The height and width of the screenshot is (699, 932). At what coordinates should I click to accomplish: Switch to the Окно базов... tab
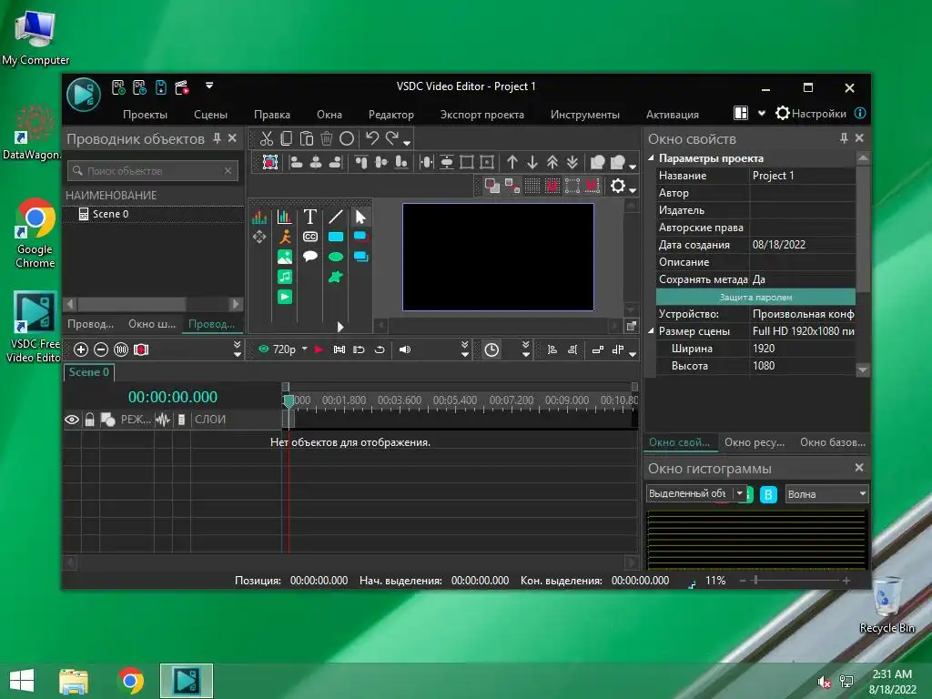click(832, 442)
